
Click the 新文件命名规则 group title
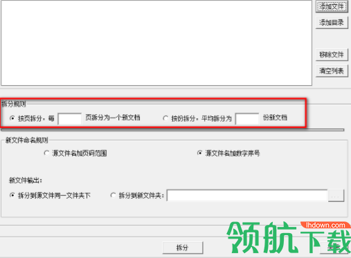pos(27,140)
